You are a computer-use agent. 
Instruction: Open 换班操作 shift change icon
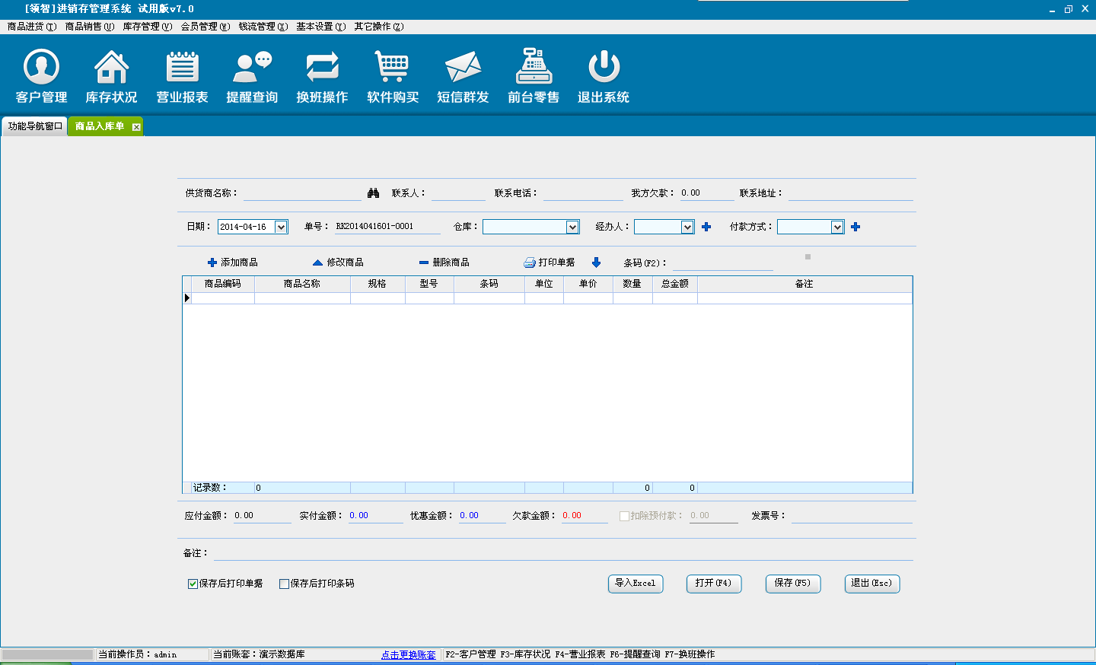322,68
